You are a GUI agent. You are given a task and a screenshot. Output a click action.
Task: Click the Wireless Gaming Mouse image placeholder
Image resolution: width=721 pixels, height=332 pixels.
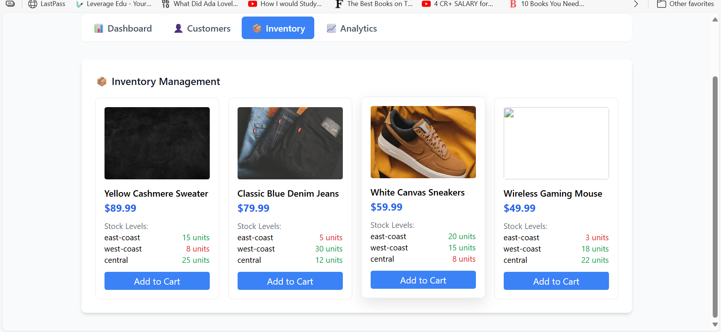556,143
